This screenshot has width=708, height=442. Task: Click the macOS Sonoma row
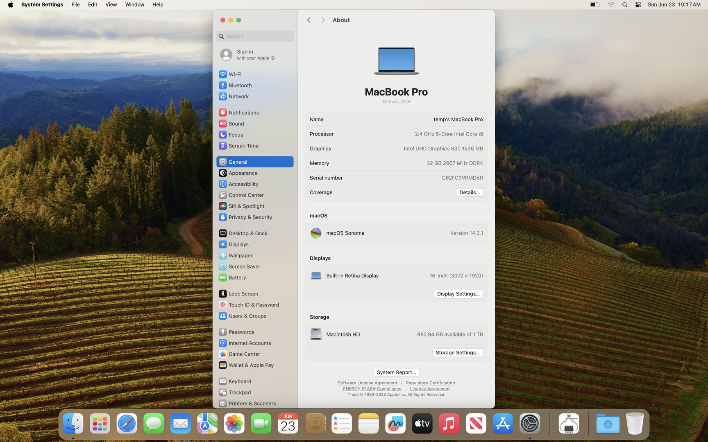click(x=396, y=233)
